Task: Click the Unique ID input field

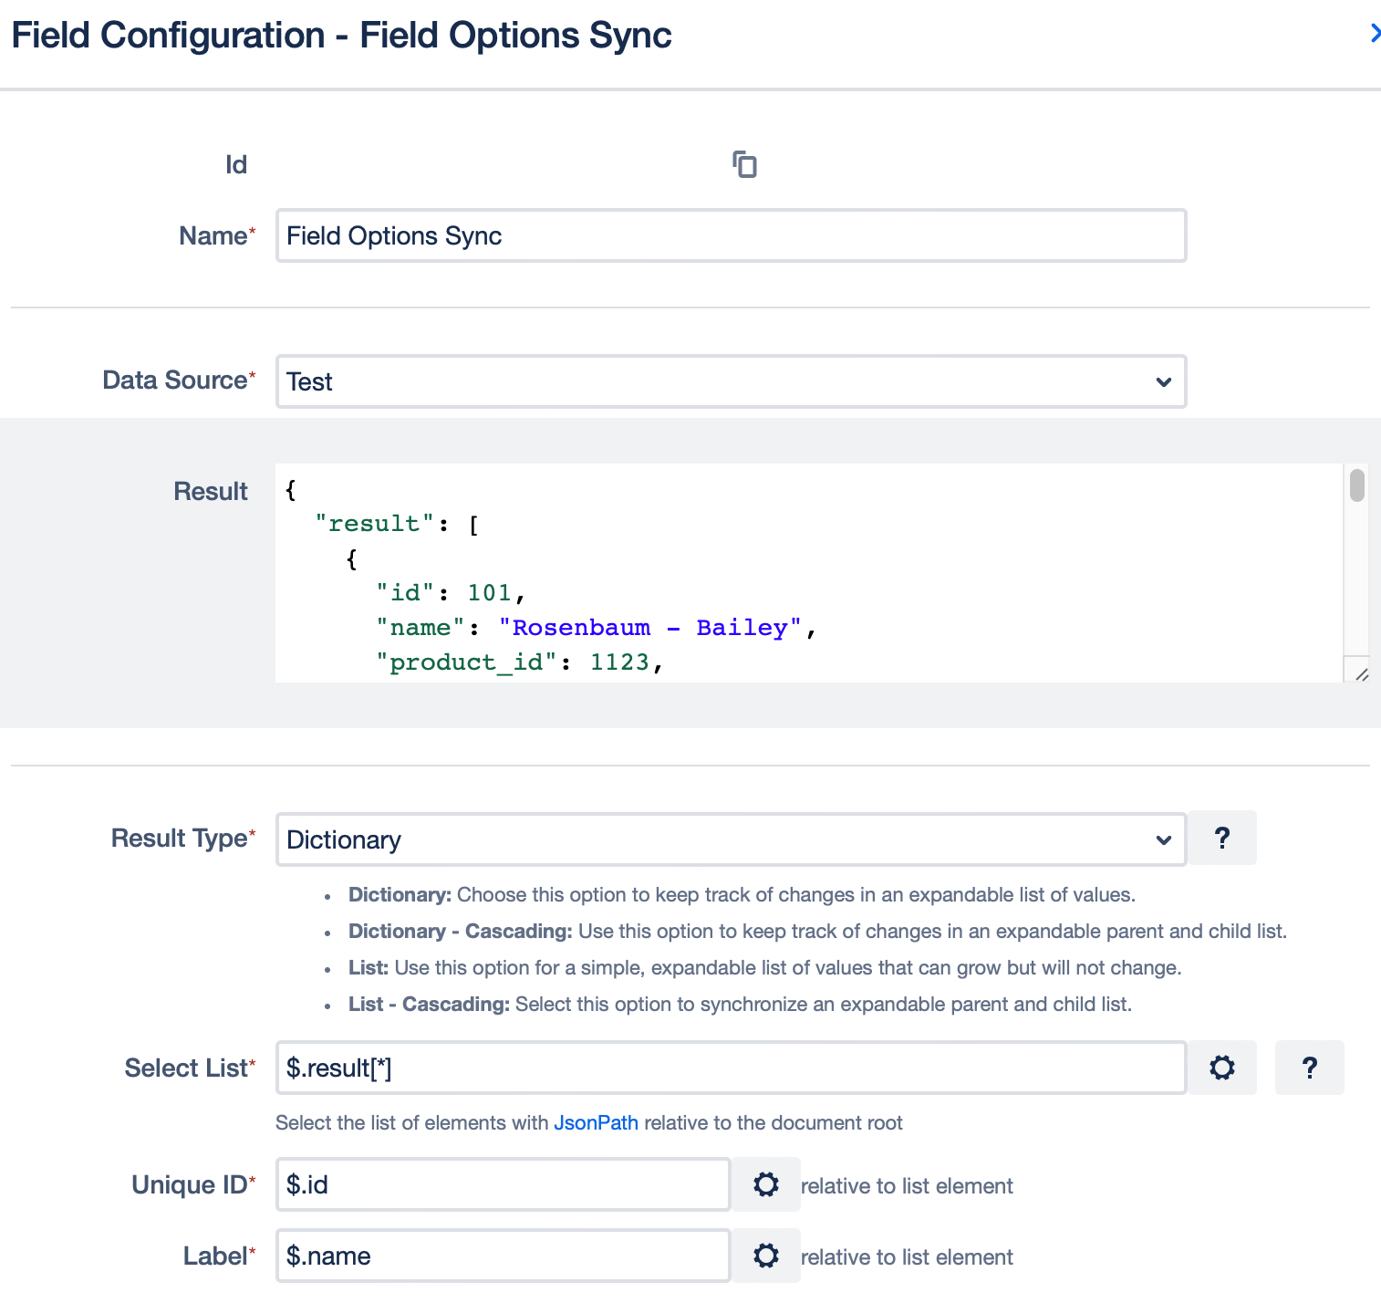Action: pos(503,1184)
